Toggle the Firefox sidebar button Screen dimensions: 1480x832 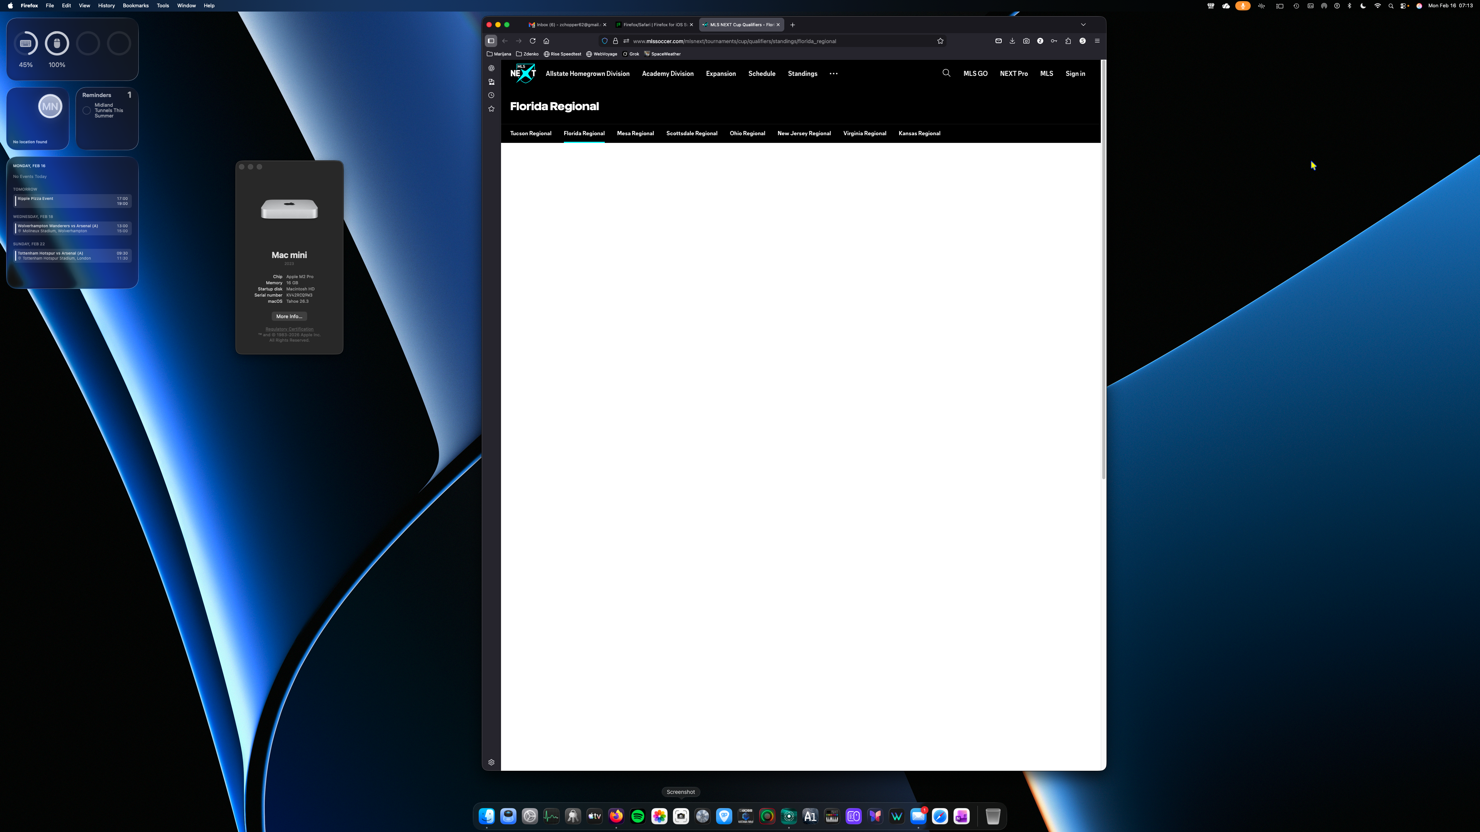coord(491,41)
